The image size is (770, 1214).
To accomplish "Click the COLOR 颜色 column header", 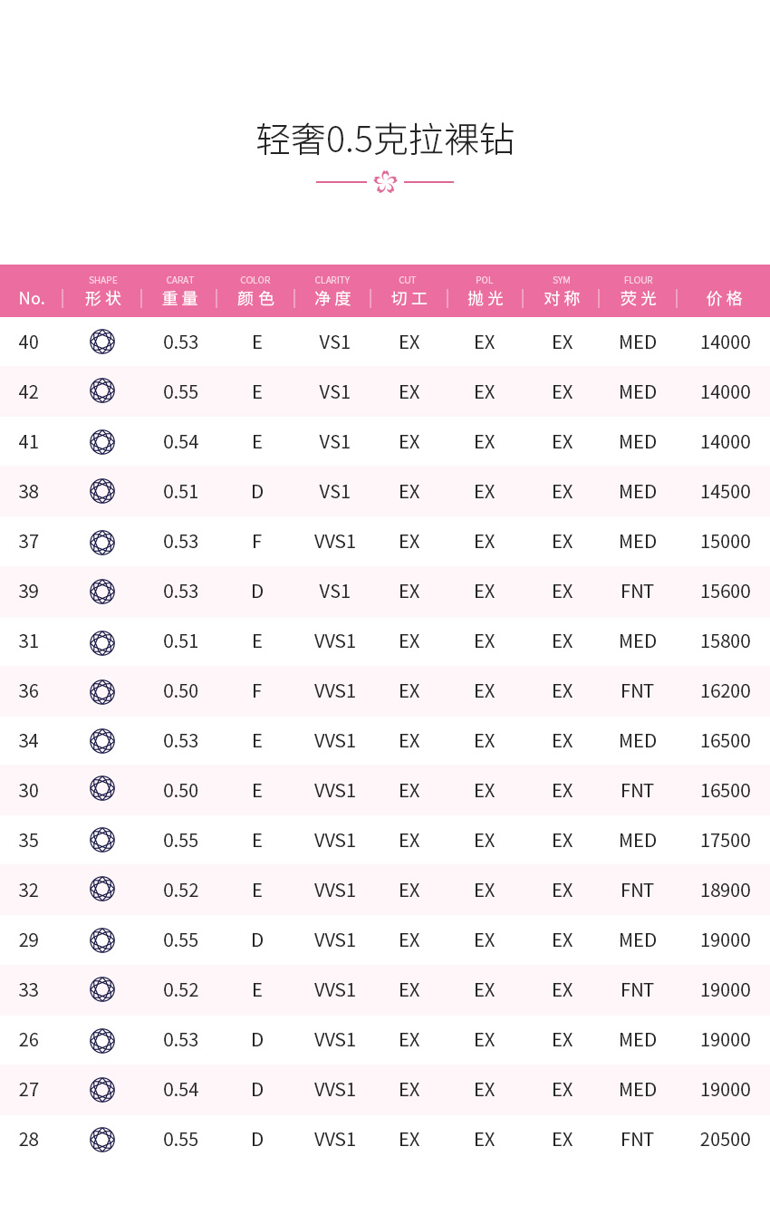I will click(255, 291).
